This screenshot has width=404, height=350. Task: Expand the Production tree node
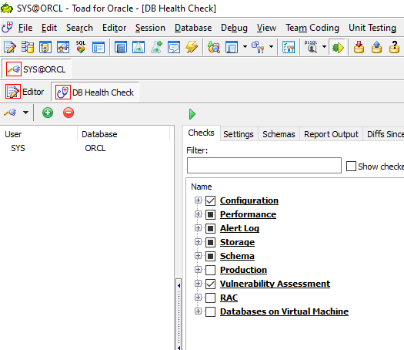pyautogui.click(x=198, y=270)
